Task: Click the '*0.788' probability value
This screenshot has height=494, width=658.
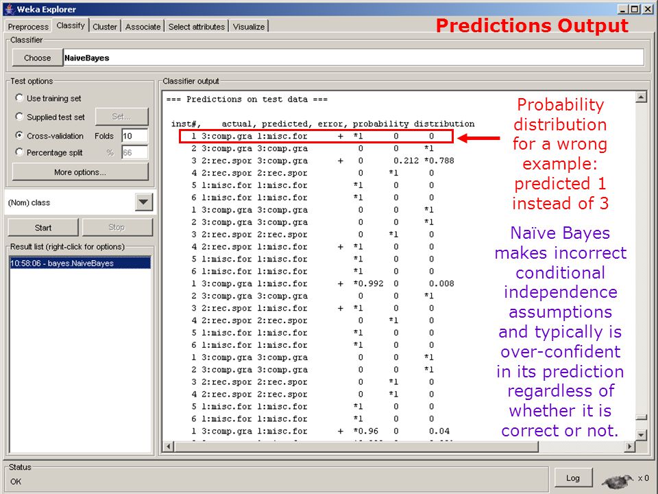Action: pos(439,161)
